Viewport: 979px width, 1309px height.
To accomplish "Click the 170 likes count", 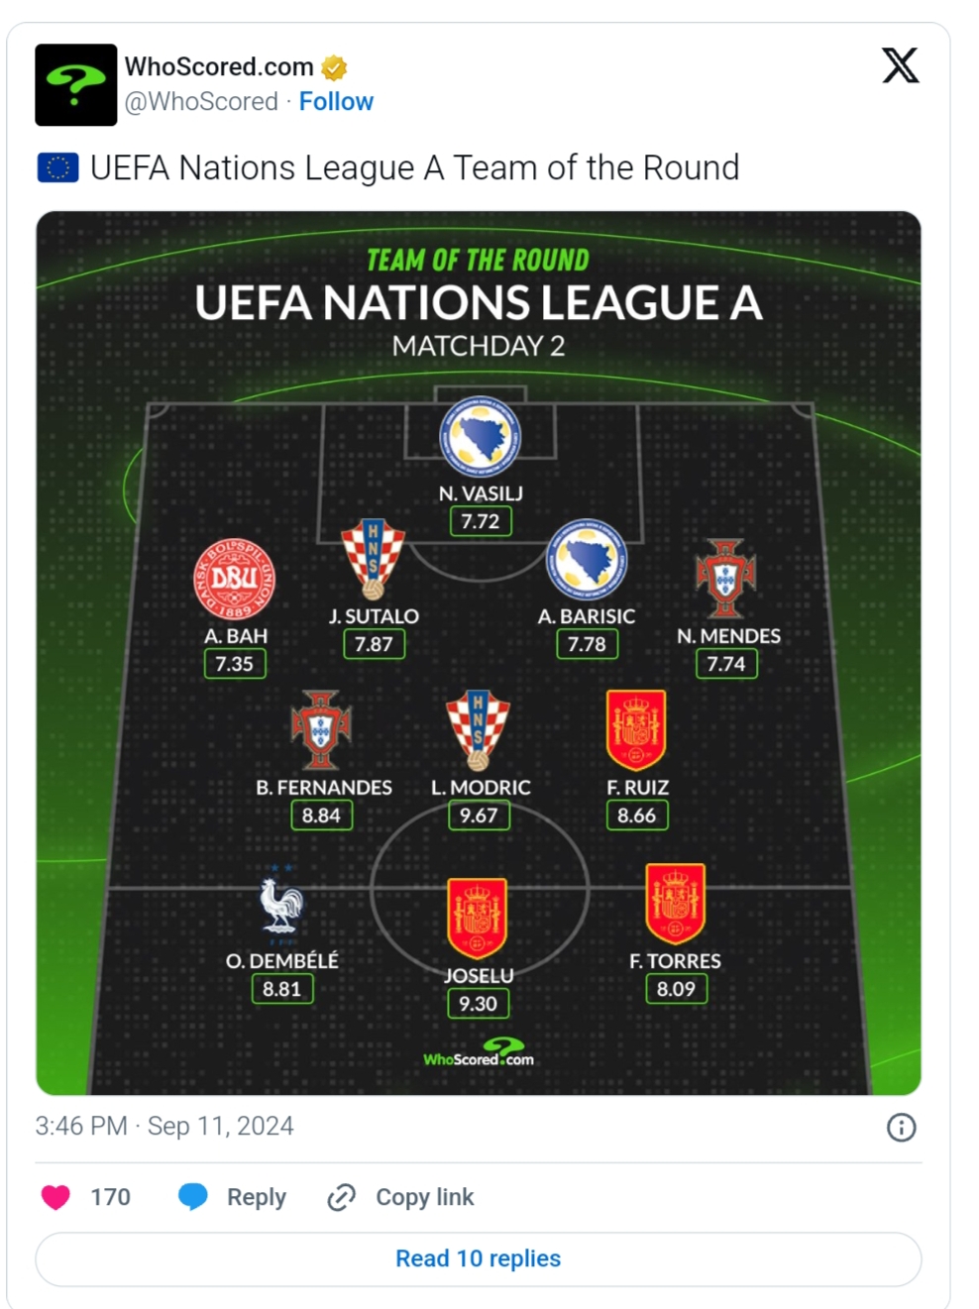I will pyautogui.click(x=110, y=1197).
